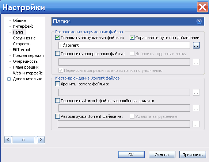Enable Переносить .torrent файлы завершённых задач
209x162 pixels.
coord(57,100)
